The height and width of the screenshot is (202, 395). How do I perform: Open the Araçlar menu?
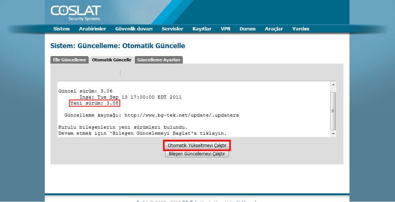274,29
